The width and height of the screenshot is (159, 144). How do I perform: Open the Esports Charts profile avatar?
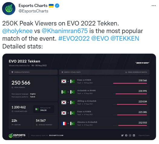point(9,8)
